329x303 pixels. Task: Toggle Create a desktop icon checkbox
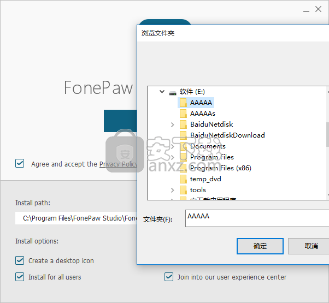[20, 260]
